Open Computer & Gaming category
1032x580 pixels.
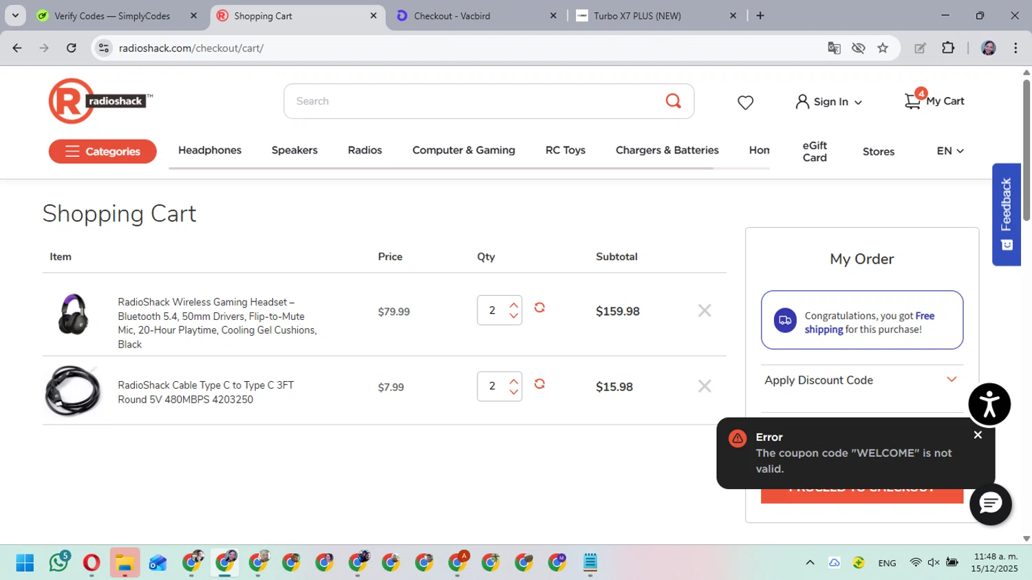pyautogui.click(x=464, y=150)
